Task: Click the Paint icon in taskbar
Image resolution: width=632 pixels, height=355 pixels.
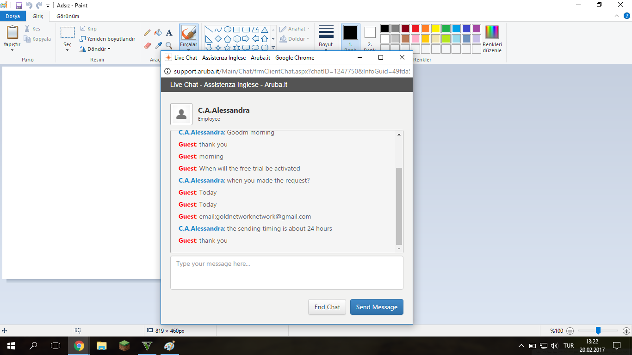Action: pyautogui.click(x=170, y=346)
